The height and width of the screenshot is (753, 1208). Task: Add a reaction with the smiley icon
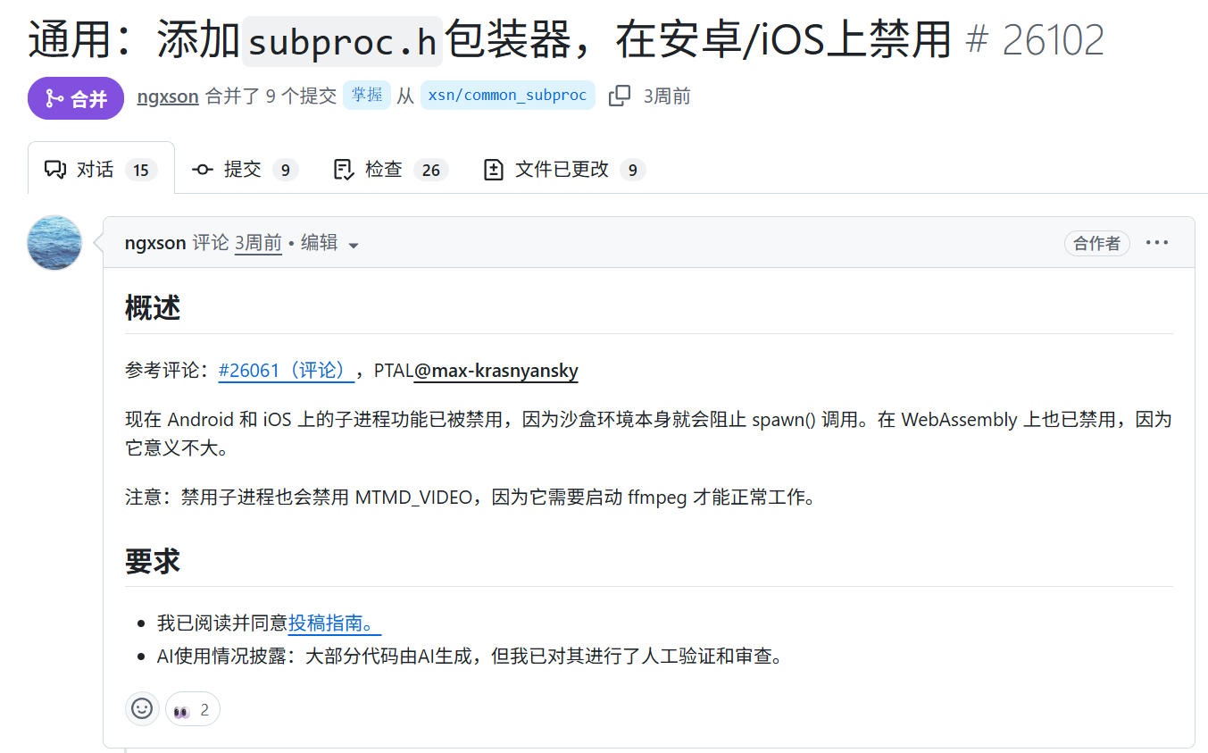point(142,709)
